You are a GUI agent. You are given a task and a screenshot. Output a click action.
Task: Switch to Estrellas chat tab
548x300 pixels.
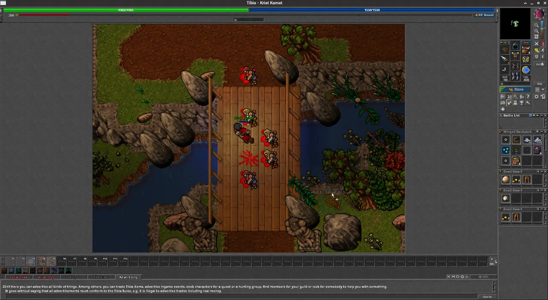[x=101, y=277]
